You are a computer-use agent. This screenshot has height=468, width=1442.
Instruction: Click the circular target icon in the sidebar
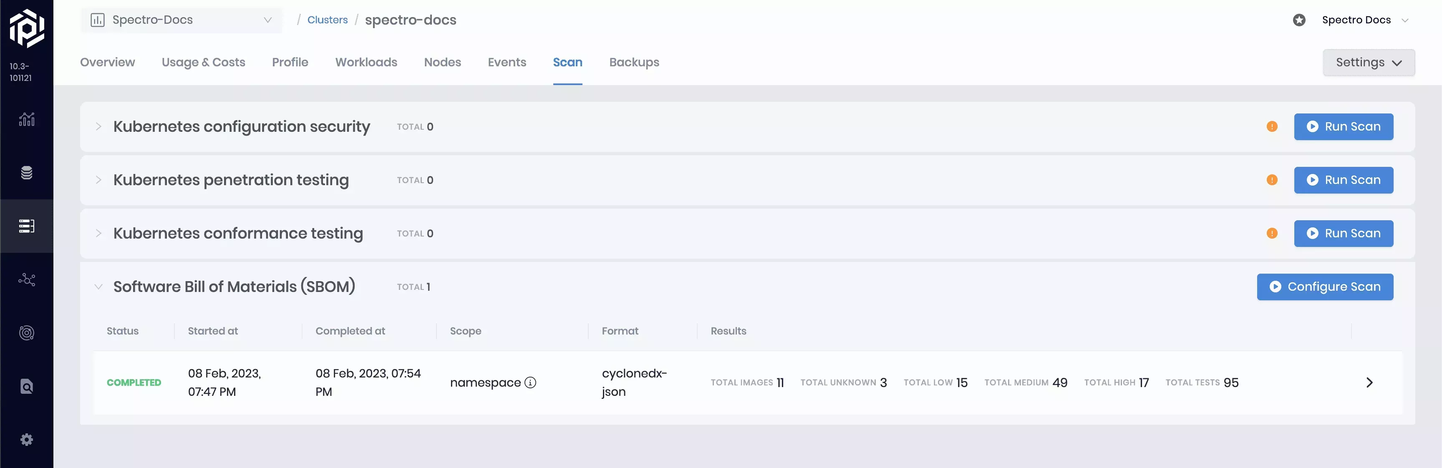coord(26,332)
